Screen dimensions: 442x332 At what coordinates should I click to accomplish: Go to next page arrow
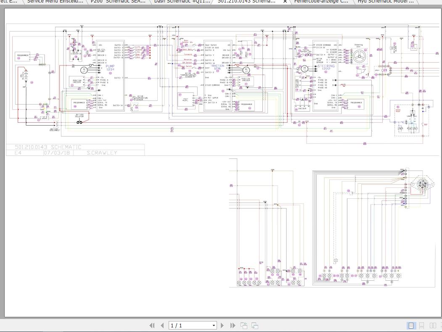click(x=223, y=325)
